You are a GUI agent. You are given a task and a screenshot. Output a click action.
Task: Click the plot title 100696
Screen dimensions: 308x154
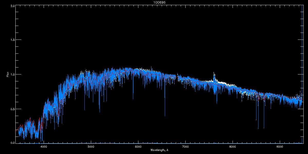[159, 2]
